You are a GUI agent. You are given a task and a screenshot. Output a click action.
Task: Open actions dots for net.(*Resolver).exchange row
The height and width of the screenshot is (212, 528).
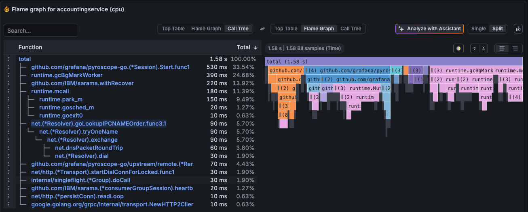[x=8, y=140]
